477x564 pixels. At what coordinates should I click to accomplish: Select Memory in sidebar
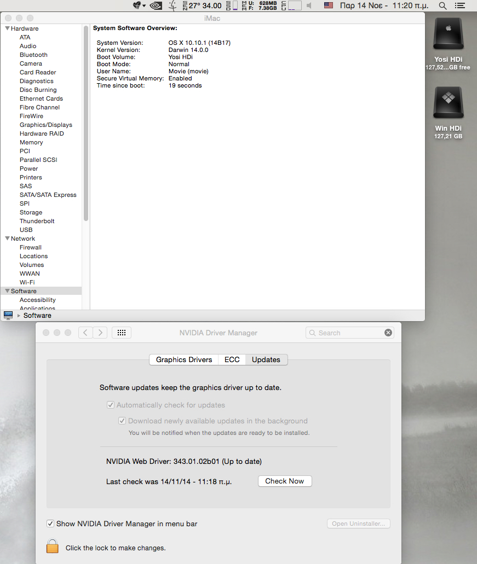(31, 142)
